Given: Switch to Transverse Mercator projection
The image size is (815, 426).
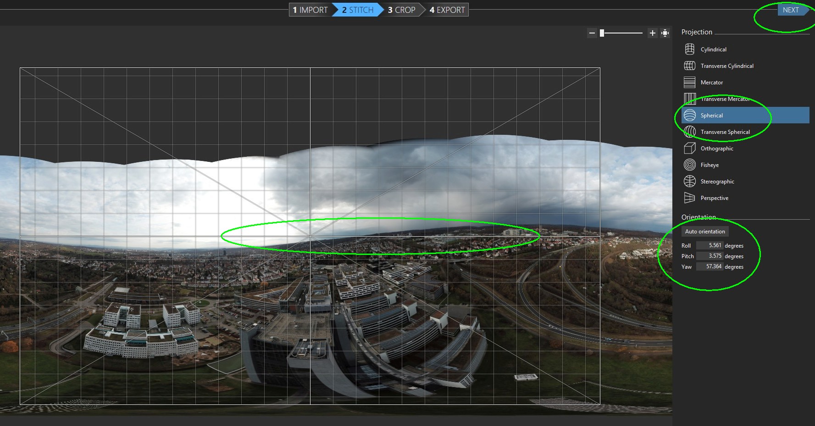Looking at the screenshot, I should [725, 99].
